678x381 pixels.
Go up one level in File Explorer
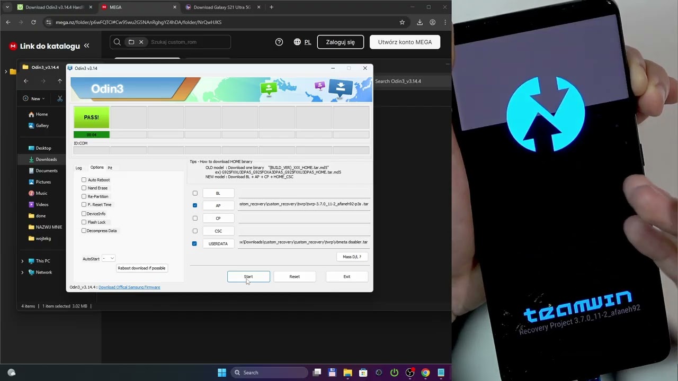point(60,81)
